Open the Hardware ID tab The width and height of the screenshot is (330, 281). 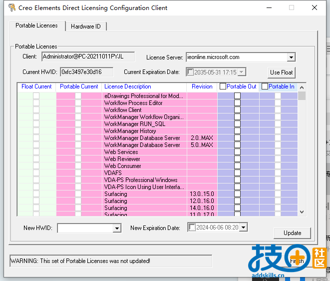point(86,26)
